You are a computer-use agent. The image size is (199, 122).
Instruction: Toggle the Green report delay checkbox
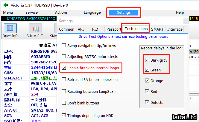[147, 70]
